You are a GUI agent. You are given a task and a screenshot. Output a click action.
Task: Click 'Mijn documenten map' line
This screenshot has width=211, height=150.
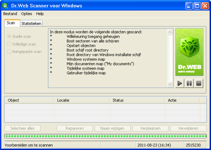[x=100, y=64]
